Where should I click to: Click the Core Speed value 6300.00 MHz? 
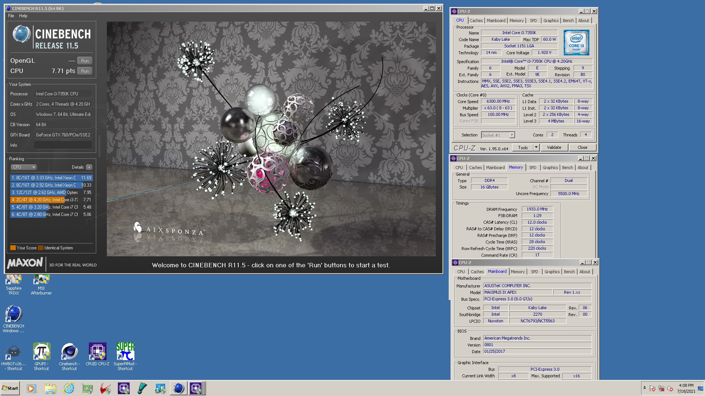click(498, 102)
